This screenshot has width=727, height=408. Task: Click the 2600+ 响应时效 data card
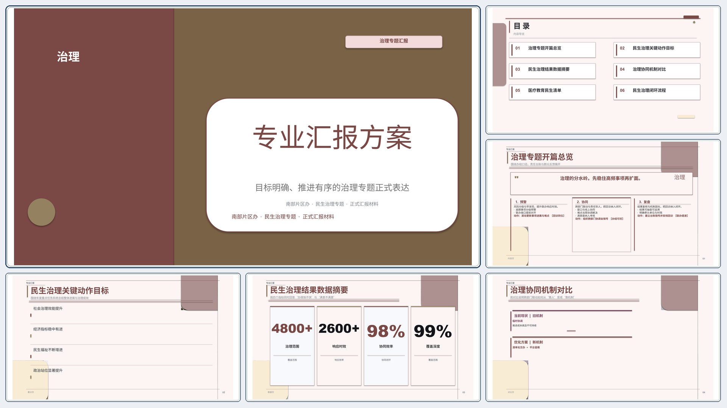tap(339, 346)
